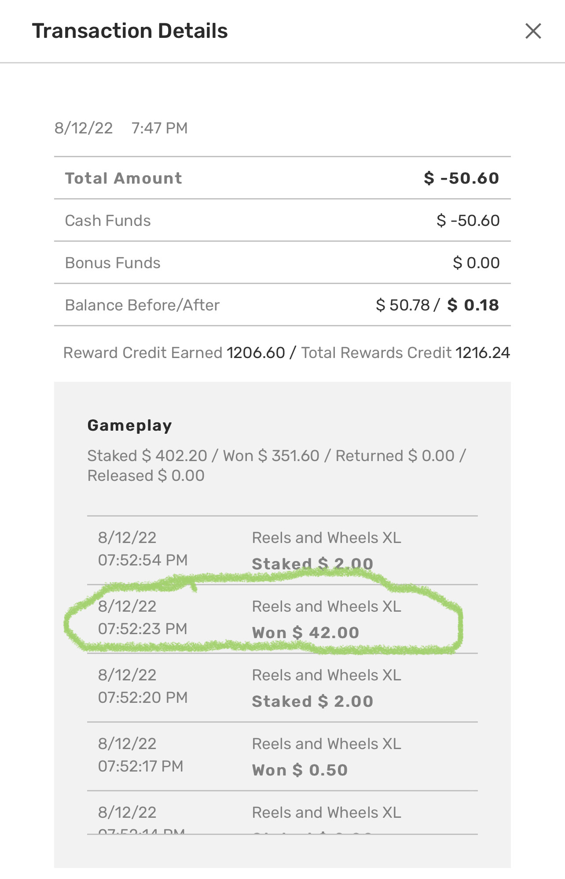Click the Reward Credit Earned 1206.60 value
Screen dimensions: 565x879
[x=256, y=353]
